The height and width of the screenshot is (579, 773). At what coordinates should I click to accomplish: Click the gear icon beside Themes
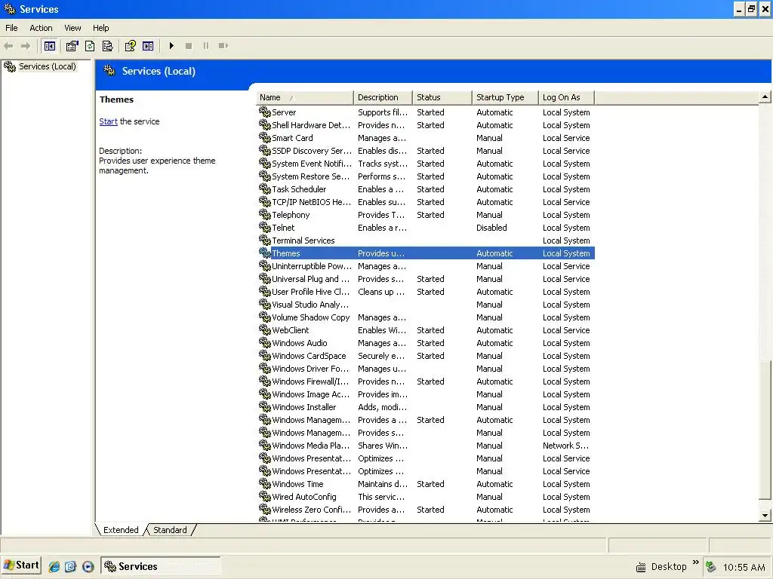click(x=265, y=253)
